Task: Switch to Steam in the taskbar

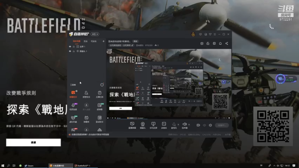Action: coord(36,166)
